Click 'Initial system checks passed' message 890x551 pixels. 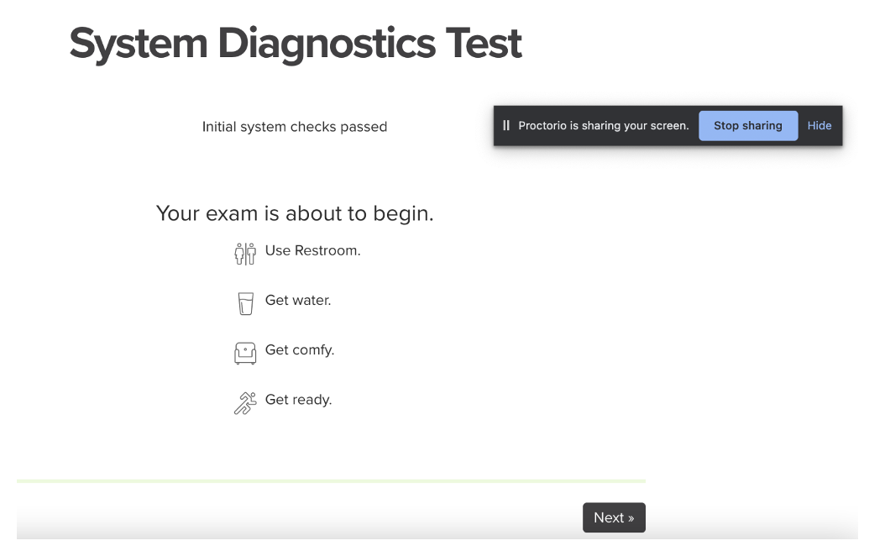click(295, 127)
